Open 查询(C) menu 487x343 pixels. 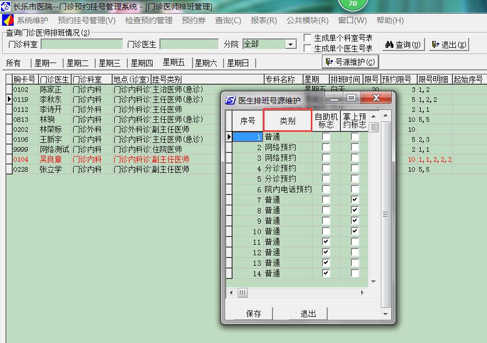pyautogui.click(x=228, y=20)
